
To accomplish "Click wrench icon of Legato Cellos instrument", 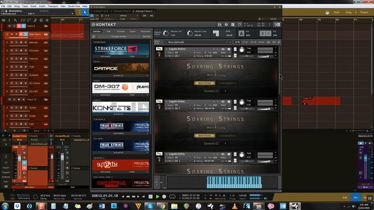I will tap(159, 154).
